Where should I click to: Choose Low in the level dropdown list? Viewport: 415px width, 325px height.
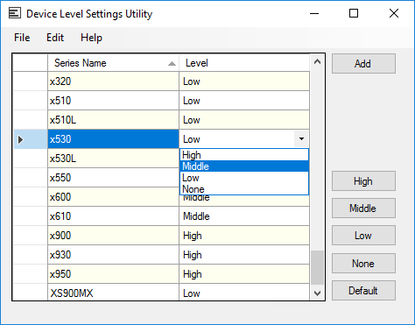coord(244,178)
